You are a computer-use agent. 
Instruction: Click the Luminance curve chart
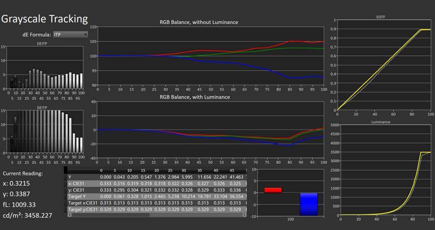[x=384, y=171]
